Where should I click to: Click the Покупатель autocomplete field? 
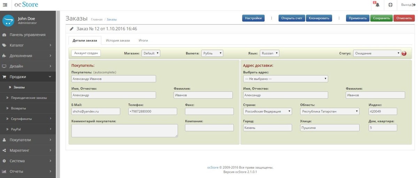114,79
